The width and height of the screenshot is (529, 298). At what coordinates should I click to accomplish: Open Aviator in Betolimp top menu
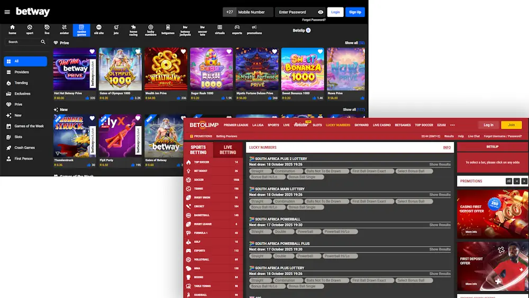(x=301, y=125)
